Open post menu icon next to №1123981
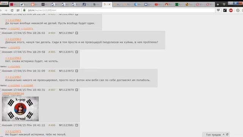The width and height of the screenshot is (243, 137). pos(77,125)
